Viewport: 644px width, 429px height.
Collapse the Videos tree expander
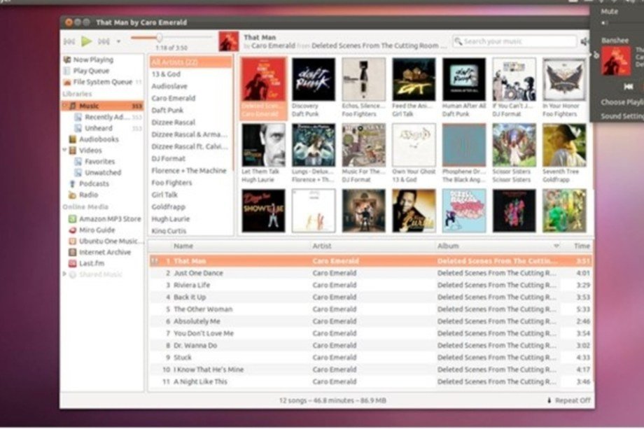(64, 150)
